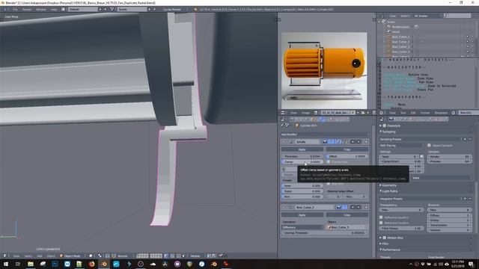Click the outliner search field
The image size is (479, 269).
457,16
